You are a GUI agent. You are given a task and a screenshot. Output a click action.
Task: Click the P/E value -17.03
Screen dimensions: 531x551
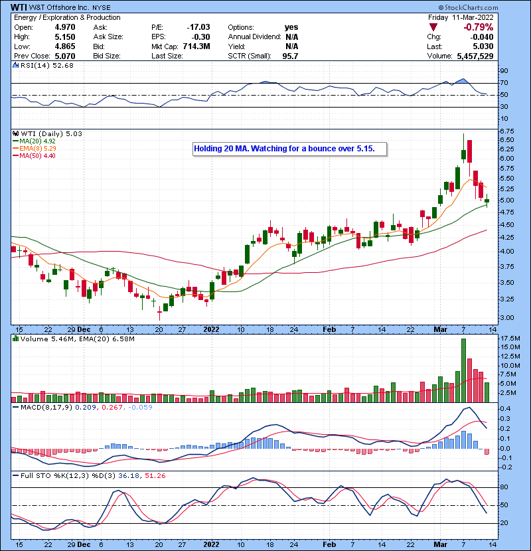point(198,27)
